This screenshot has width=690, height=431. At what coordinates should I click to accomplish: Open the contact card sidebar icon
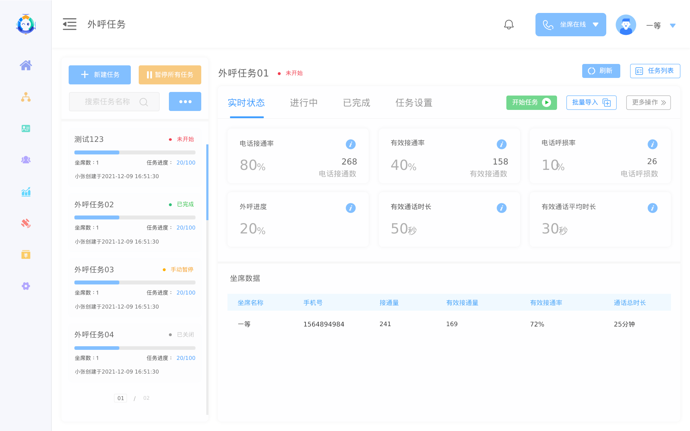point(26,129)
